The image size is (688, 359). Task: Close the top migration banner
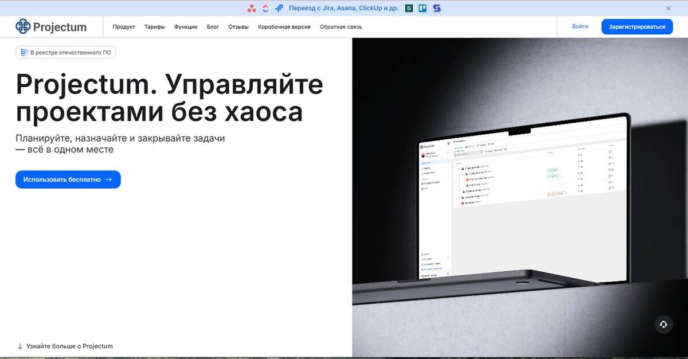[x=669, y=9]
